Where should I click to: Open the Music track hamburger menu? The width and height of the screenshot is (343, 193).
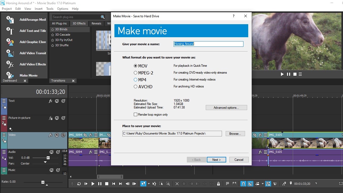point(4,170)
